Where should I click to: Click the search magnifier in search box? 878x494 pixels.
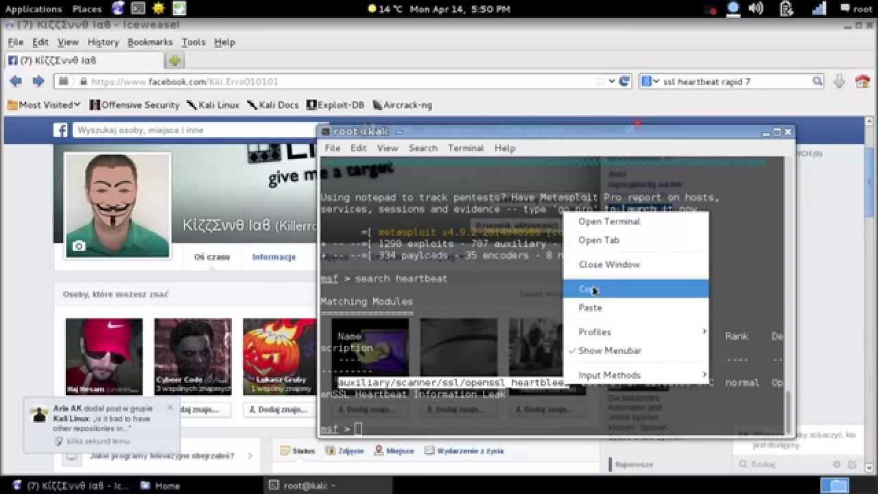click(817, 81)
